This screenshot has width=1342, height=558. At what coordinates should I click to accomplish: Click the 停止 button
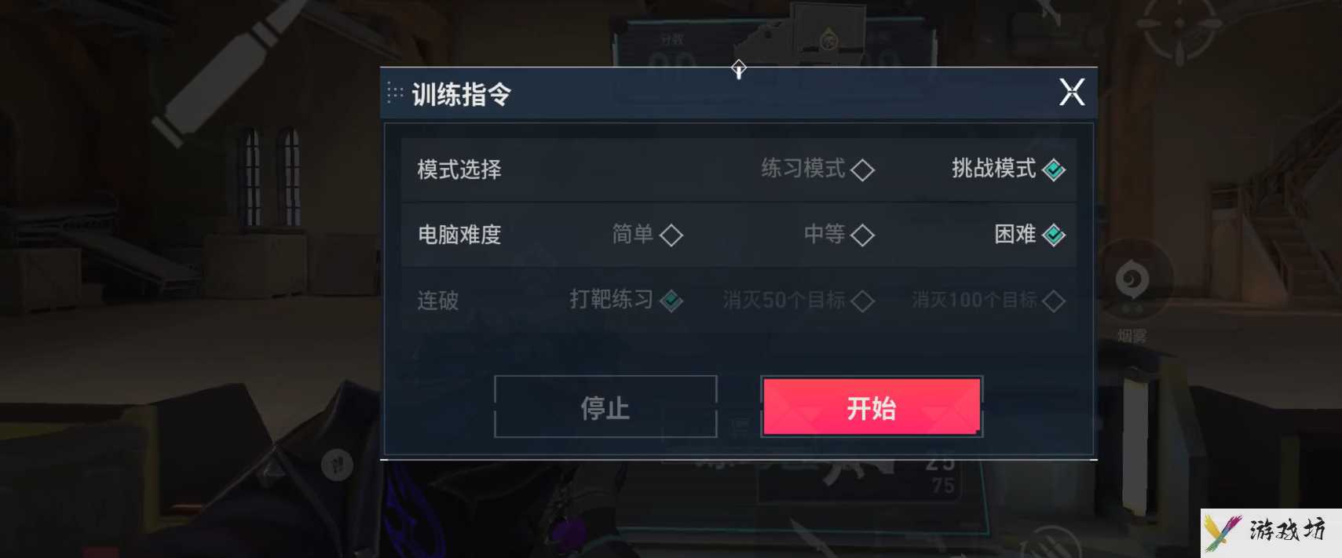tap(605, 407)
